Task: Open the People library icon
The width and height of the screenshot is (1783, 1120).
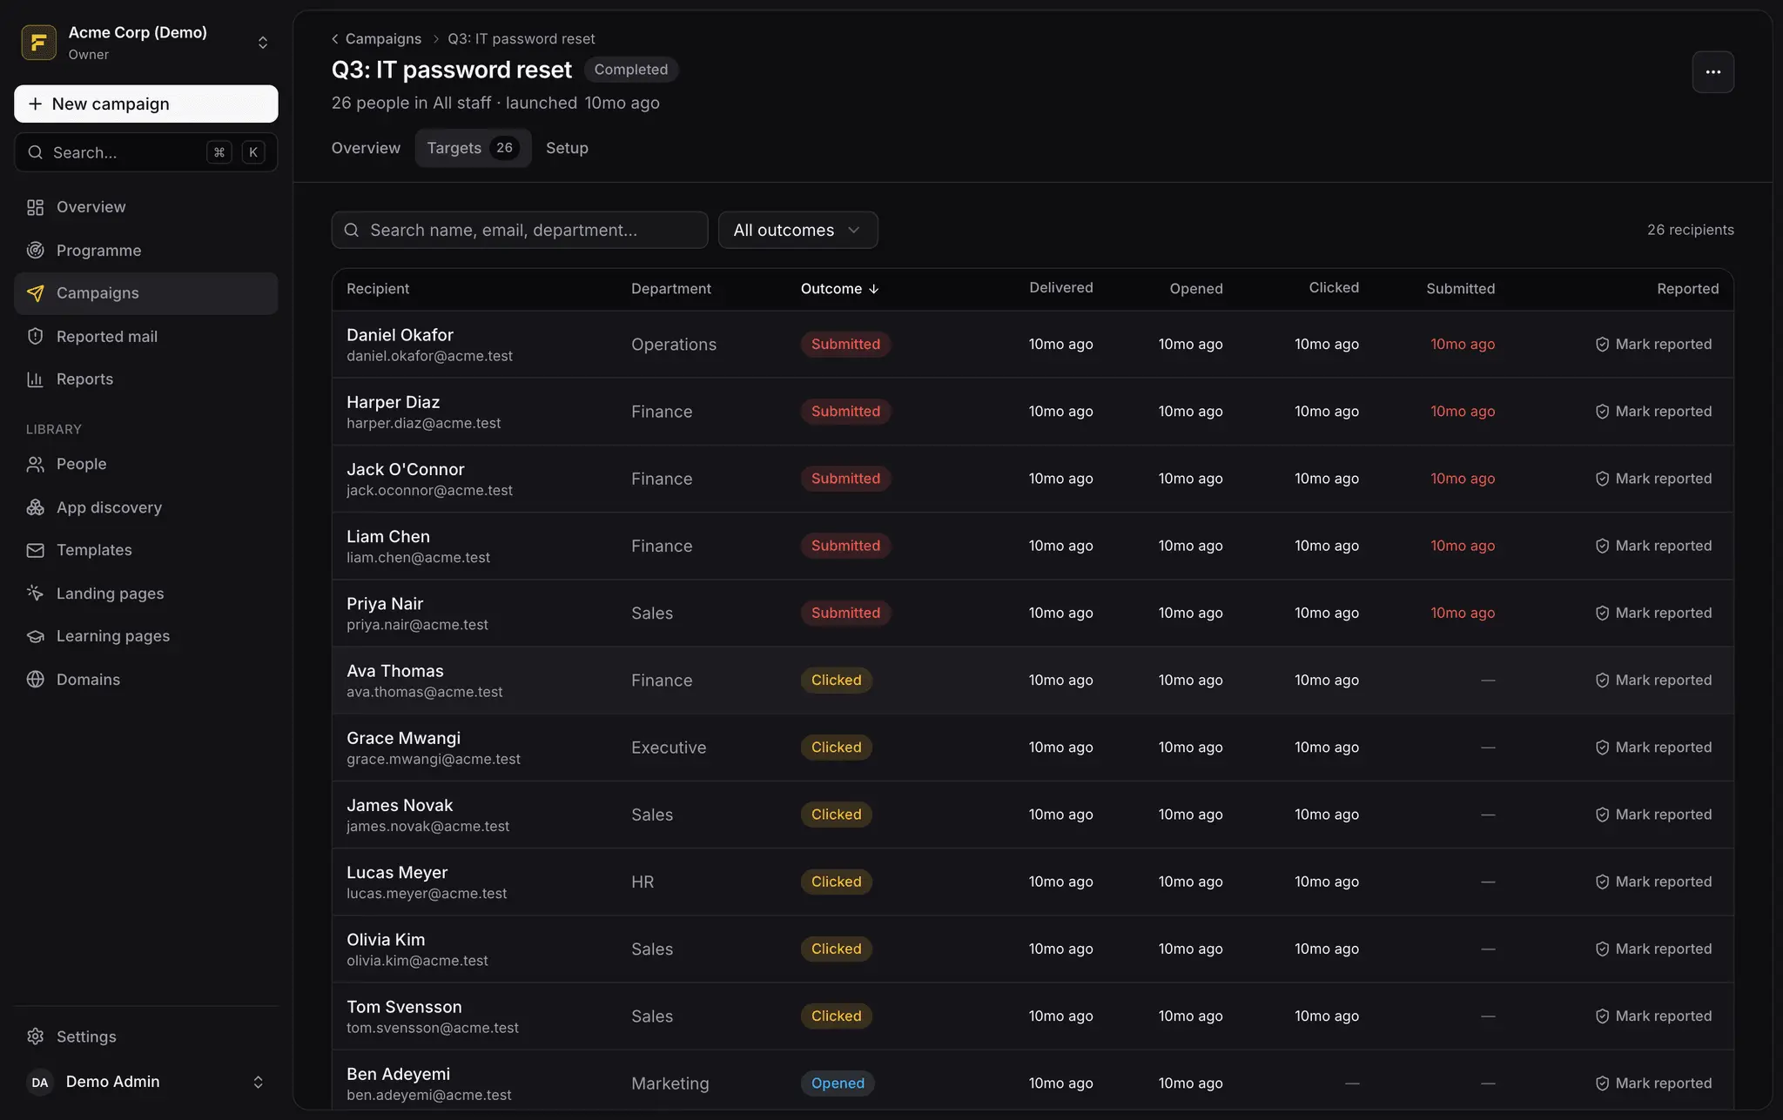Action: [35, 465]
